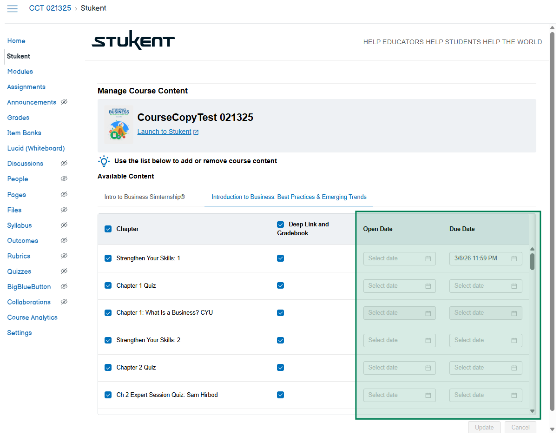Uncheck the Chapter 1 Quiz checkbox
Viewport: 560px width, 436px height.
[108, 286]
